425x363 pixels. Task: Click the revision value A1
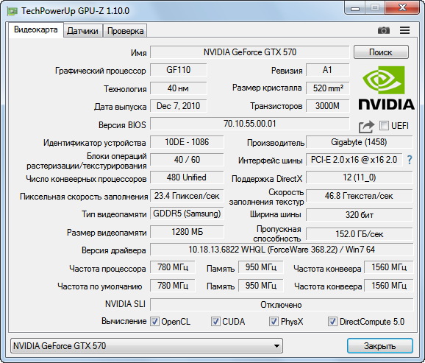click(x=328, y=70)
